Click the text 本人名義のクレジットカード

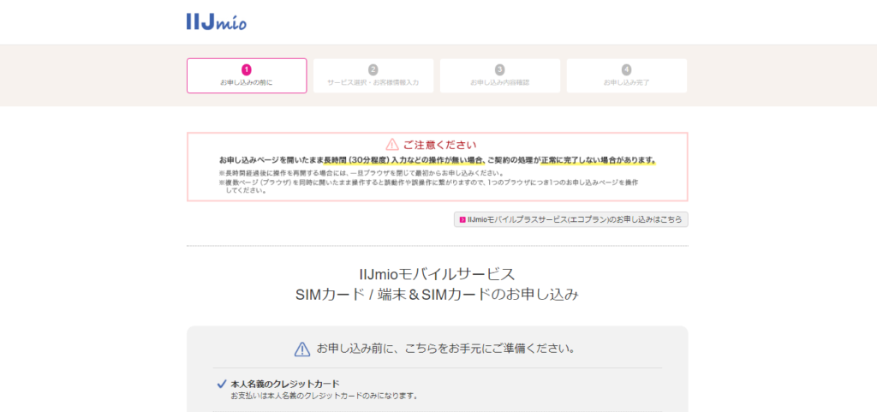[x=285, y=384]
